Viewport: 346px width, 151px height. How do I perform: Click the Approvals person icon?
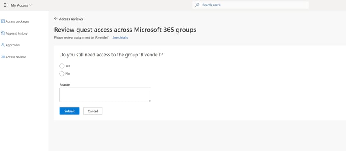(2, 45)
